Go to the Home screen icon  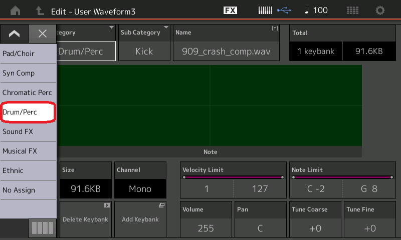16,10
